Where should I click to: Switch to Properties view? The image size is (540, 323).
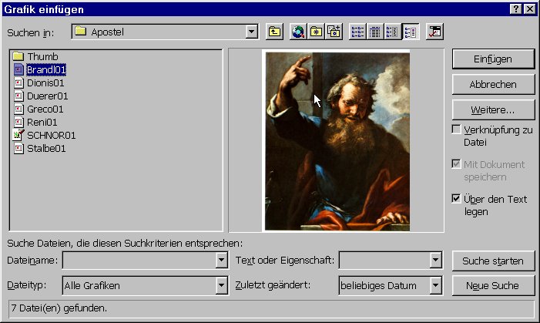tap(393, 32)
